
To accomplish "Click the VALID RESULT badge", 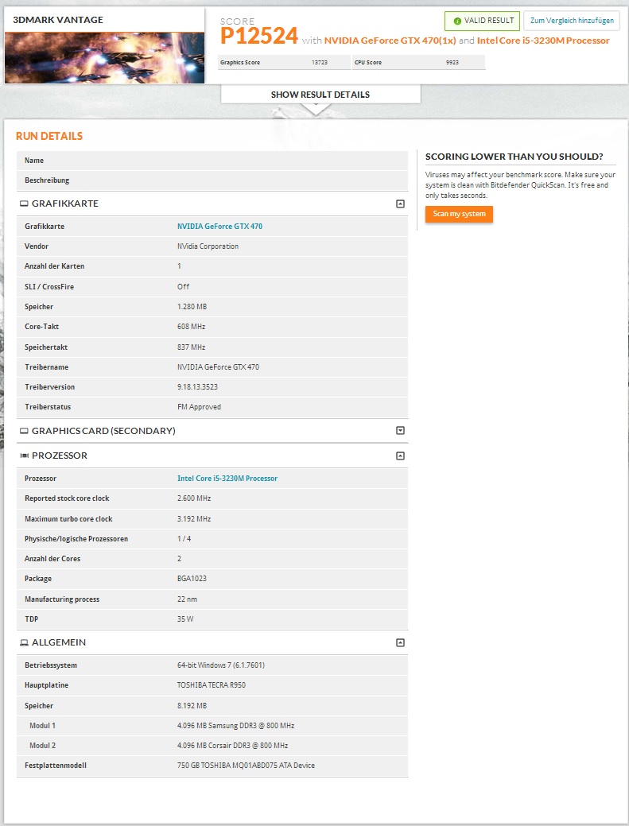I will (482, 21).
